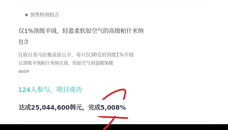This screenshot has height=130, width=228.
Task: Click 轻如空气却温暖保暖 in the second description line
Action: point(93,63)
